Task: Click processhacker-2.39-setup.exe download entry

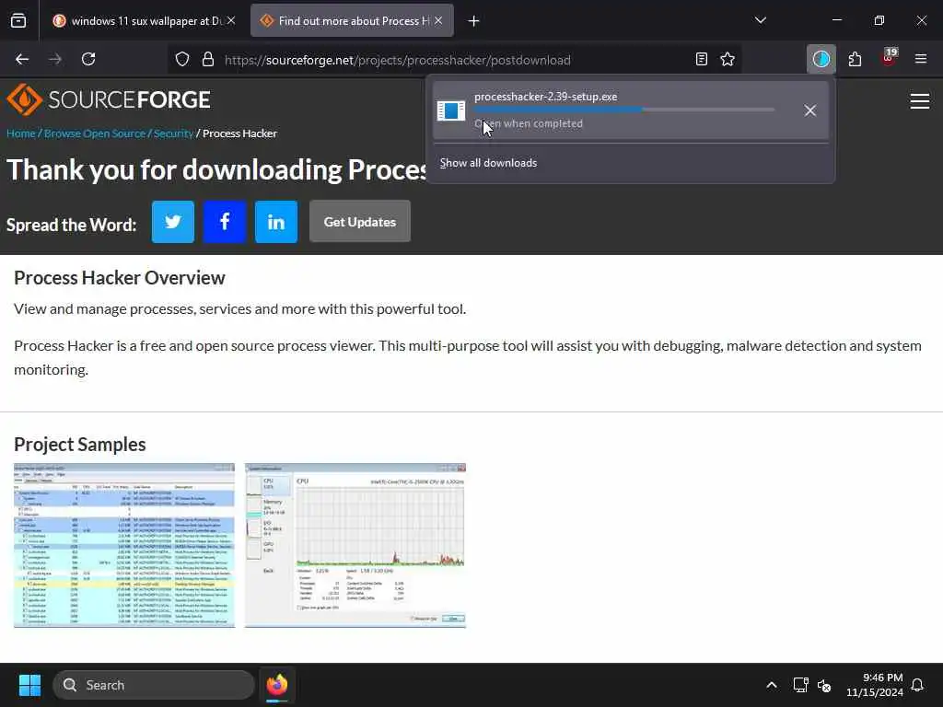Action: pos(630,110)
